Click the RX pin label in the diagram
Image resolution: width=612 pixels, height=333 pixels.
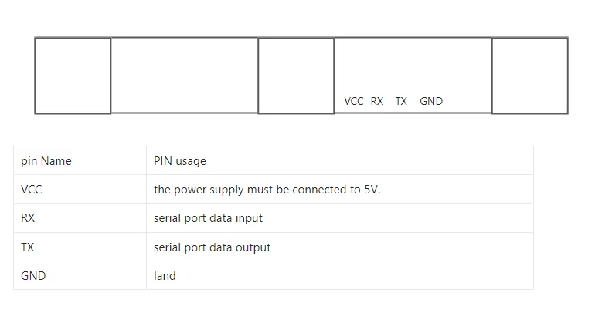[377, 101]
